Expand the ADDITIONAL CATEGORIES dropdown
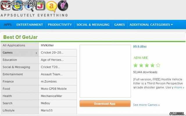Viewport: 186px width, 116px height. (151, 25)
